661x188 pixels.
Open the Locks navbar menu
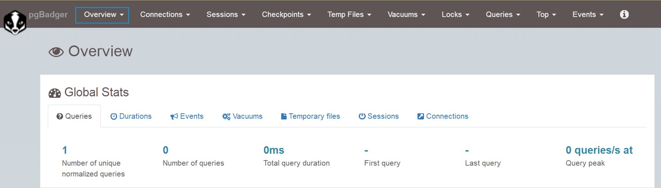coord(455,15)
